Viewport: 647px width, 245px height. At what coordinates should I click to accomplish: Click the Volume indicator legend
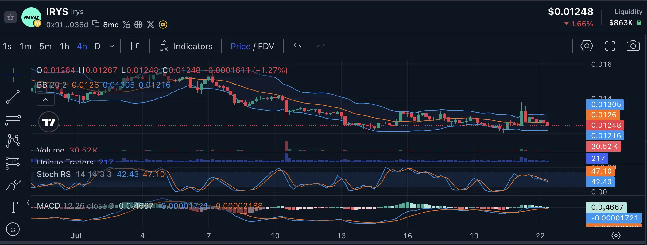[x=51, y=150]
